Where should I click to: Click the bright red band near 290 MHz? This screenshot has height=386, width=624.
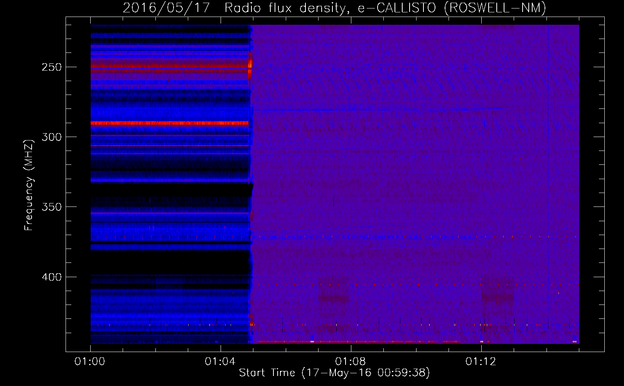pyautogui.click(x=170, y=123)
